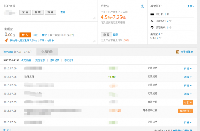Image resolution: width=200 pixels, height=131 pixels.
Task: Open the 保险账户 count link 0
Action: pos(168,27)
